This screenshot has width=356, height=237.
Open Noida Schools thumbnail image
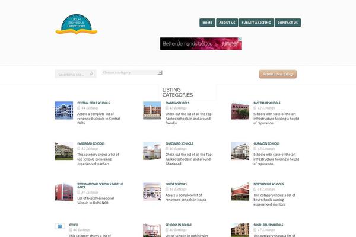pyautogui.click(x=152, y=192)
